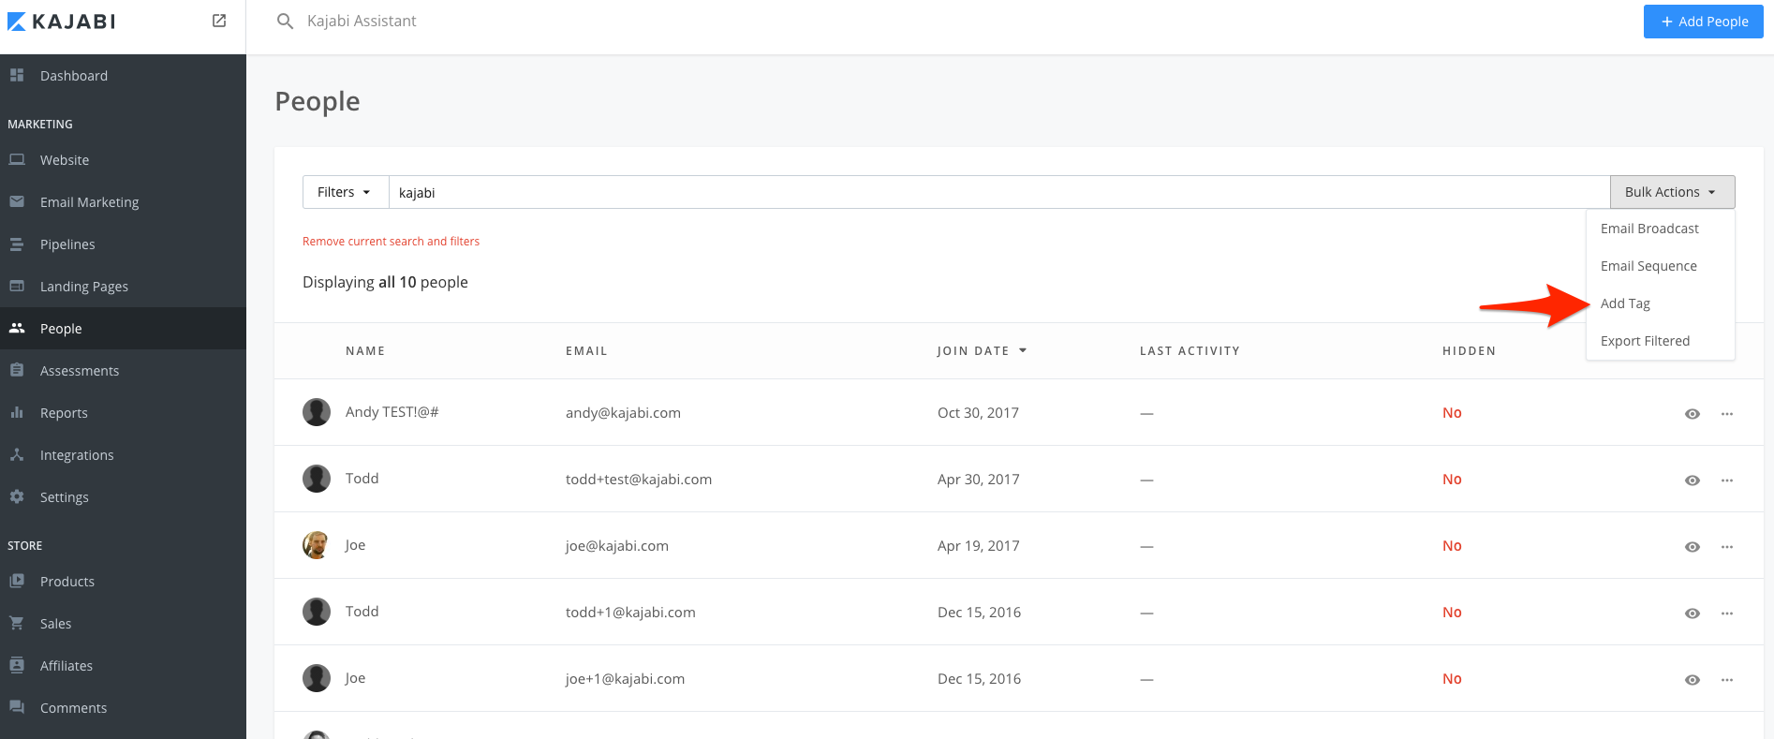Toggle visibility eye for todd+test@kajabi.com

click(1693, 480)
